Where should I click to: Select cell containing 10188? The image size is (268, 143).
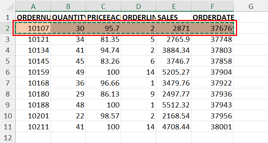click(x=33, y=105)
